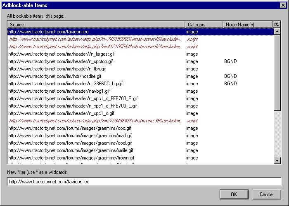Sort by the Source column header
This screenshot has height=206, width=289.
(96, 24)
